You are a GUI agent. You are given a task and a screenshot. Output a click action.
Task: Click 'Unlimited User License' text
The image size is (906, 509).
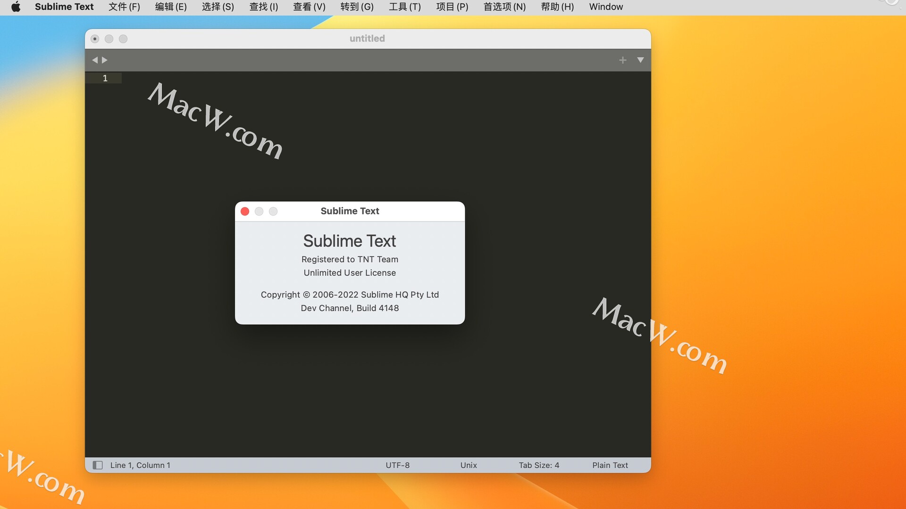(350, 273)
